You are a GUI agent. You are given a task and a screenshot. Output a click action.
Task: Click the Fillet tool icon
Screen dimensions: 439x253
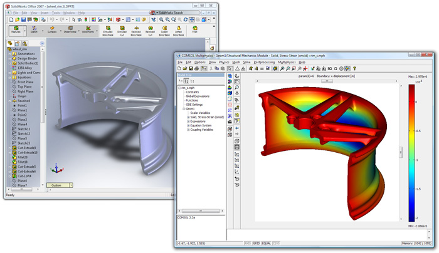pyautogui.click(x=195, y=28)
